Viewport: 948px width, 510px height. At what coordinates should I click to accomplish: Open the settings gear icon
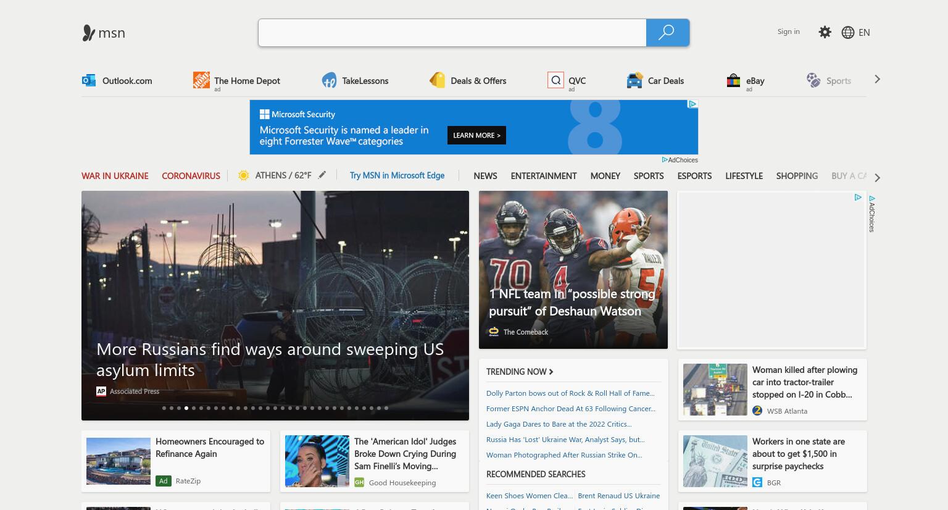point(825,32)
